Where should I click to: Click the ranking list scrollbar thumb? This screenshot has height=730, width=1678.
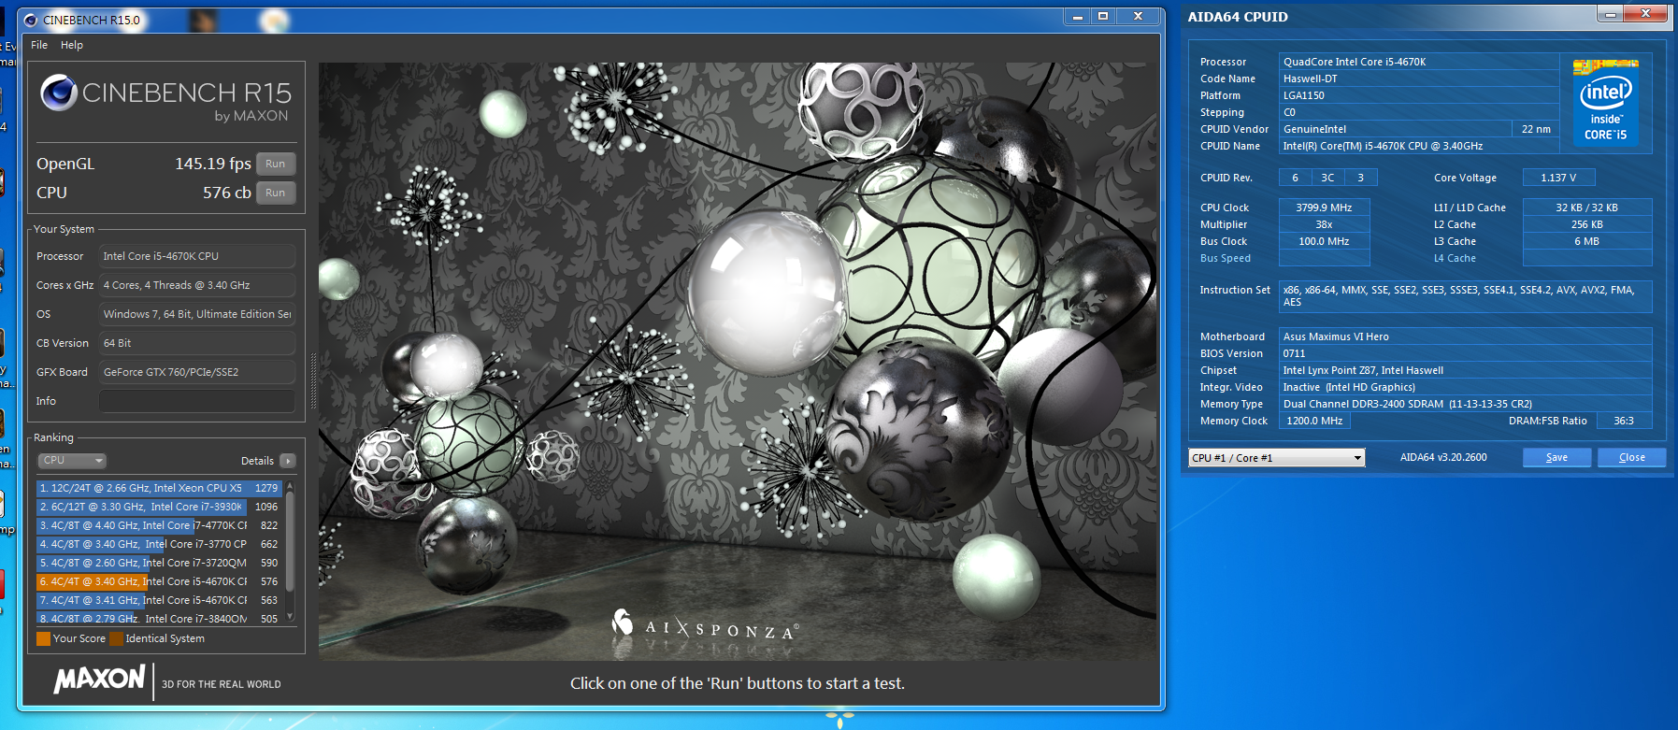point(290,540)
